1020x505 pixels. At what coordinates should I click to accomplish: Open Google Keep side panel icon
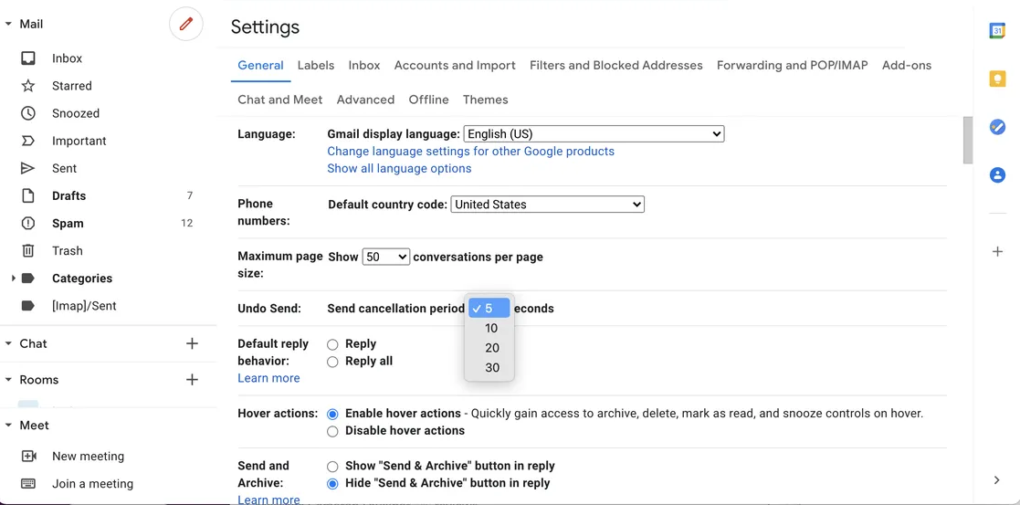[997, 79]
